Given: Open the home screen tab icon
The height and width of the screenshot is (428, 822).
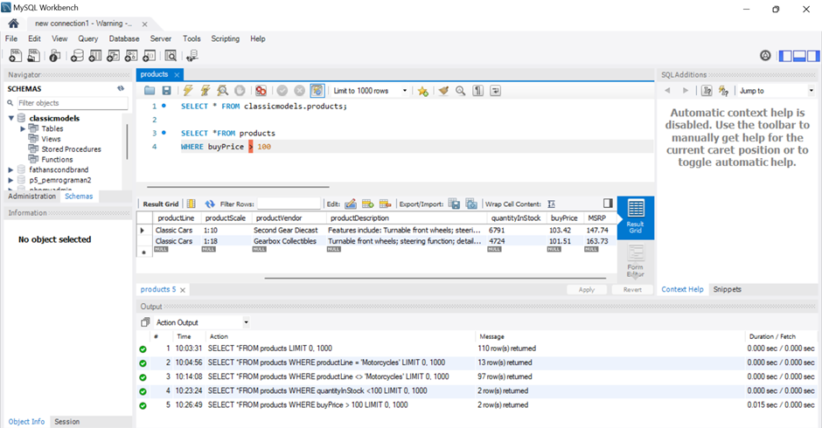Looking at the screenshot, I should click(x=14, y=23).
